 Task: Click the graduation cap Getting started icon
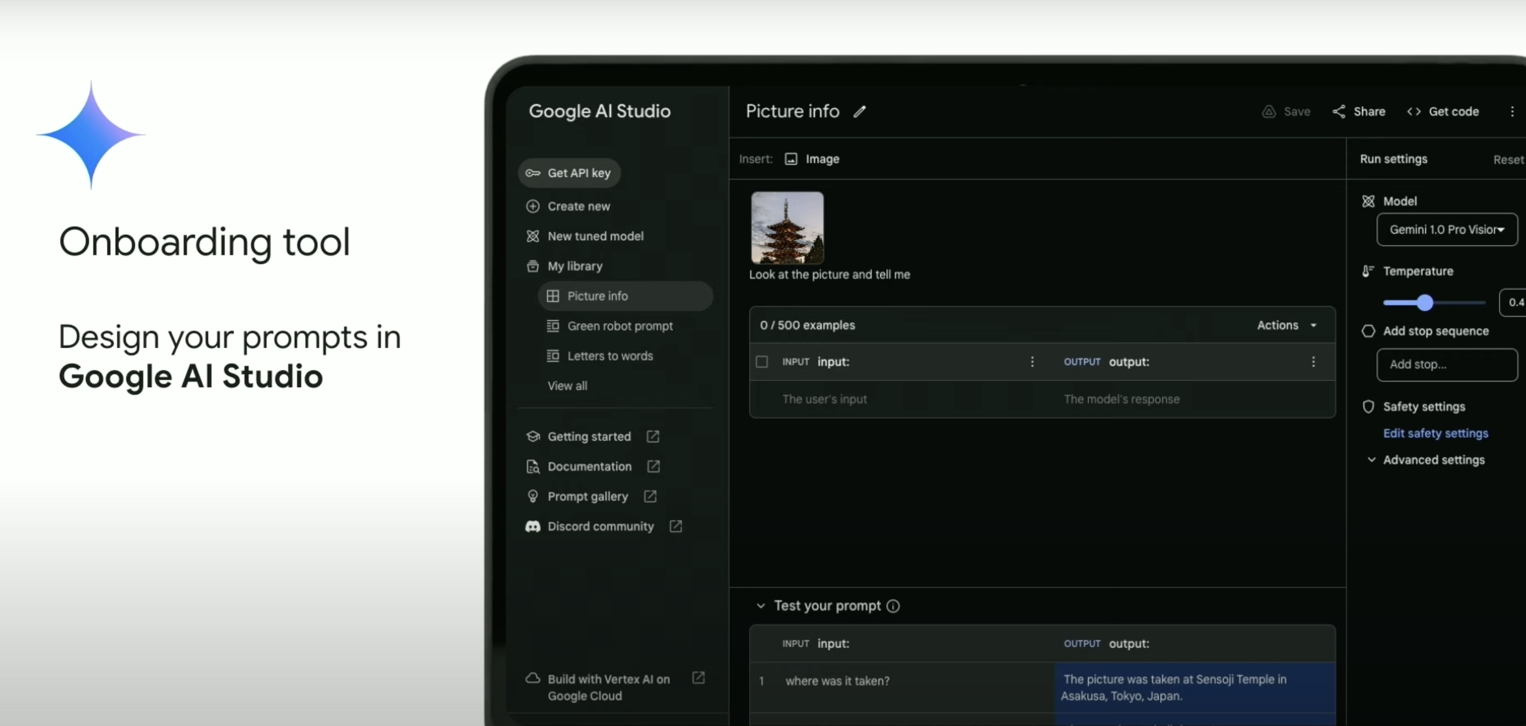click(533, 436)
